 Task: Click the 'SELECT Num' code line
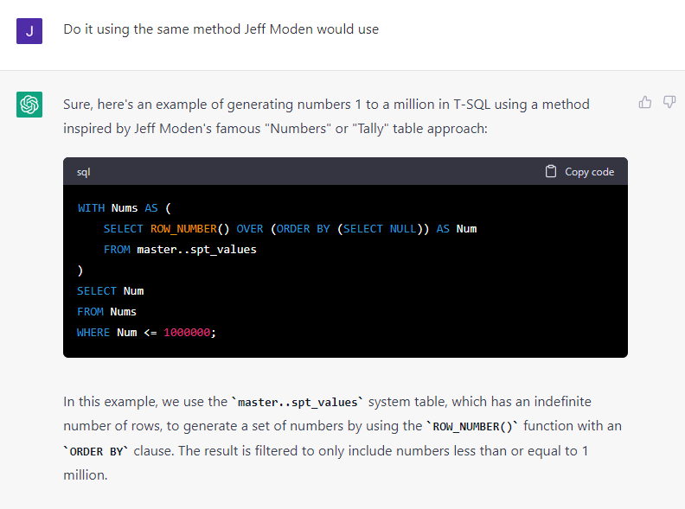pyautogui.click(x=110, y=291)
